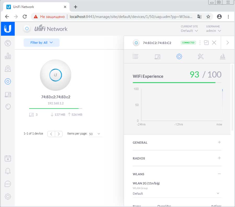Click the device experience bar under 192.168.1.2
This screenshot has height=207, width=235.
[56, 108]
